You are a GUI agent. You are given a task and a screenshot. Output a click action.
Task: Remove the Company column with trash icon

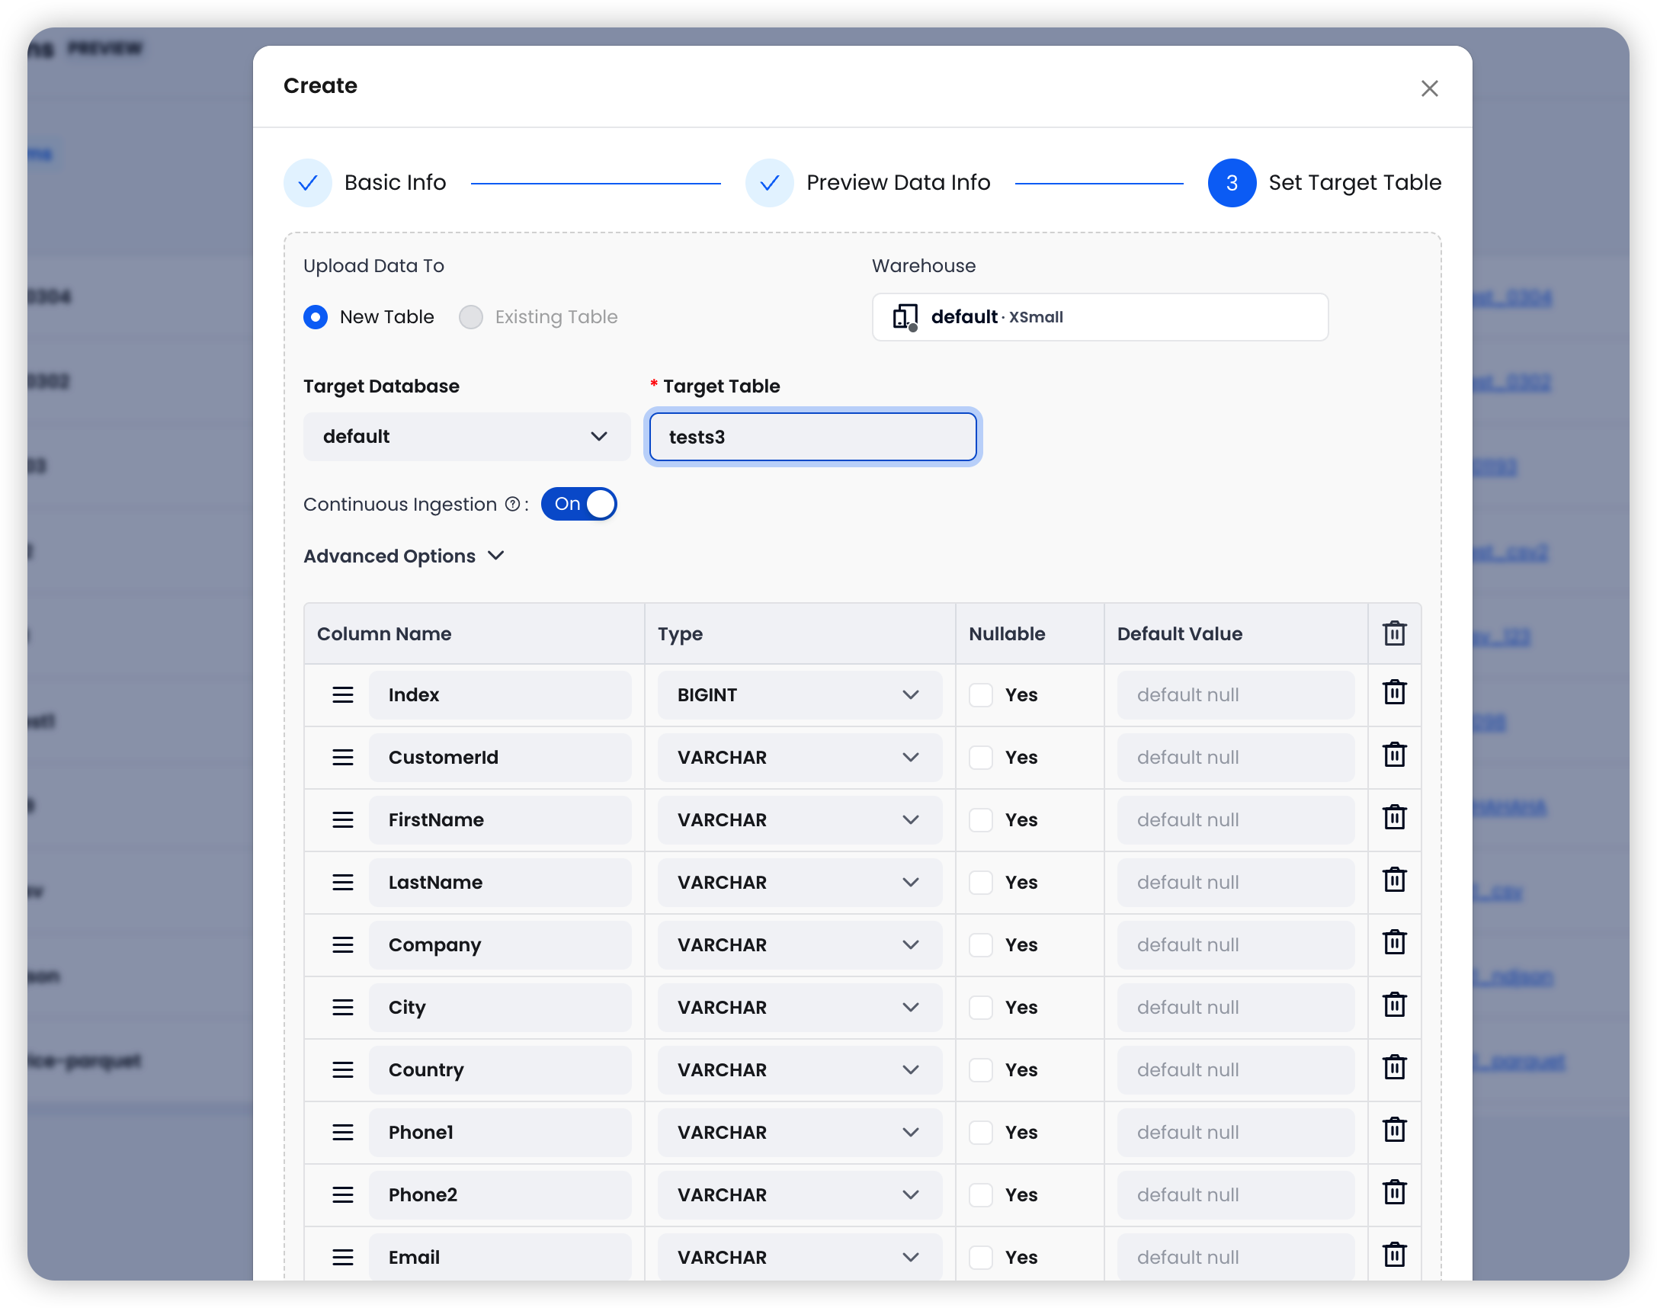click(1393, 943)
